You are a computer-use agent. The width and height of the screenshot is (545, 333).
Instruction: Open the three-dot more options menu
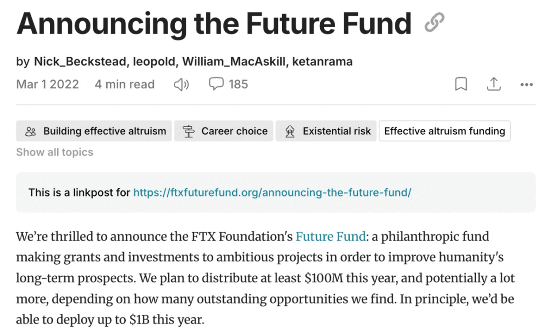(526, 84)
